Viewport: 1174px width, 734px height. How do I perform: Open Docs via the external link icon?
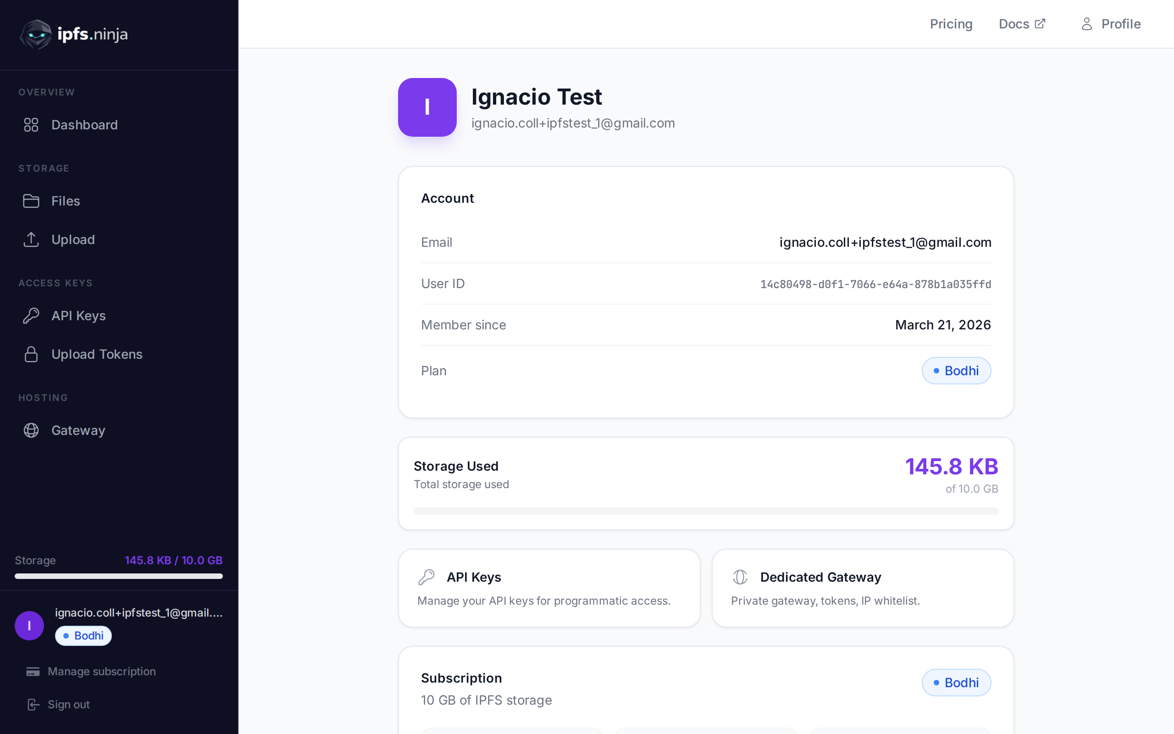point(1040,23)
